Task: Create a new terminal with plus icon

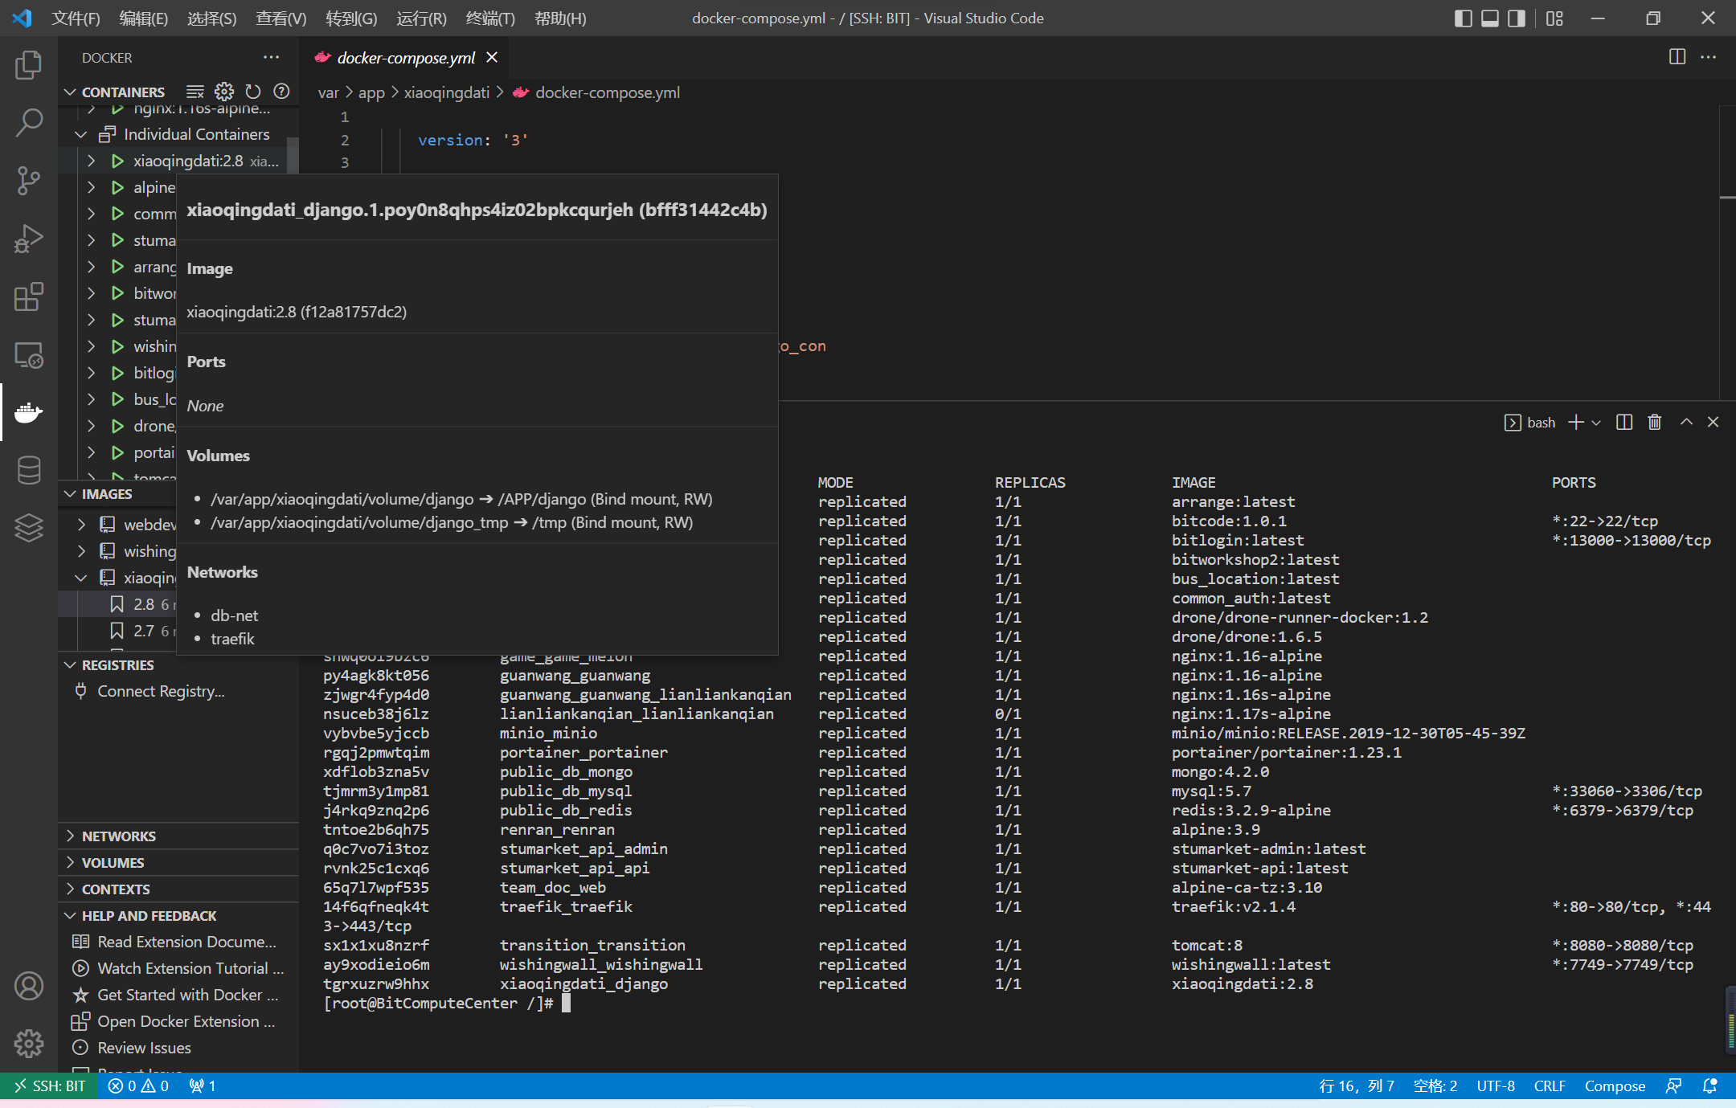Action: [x=1576, y=423]
